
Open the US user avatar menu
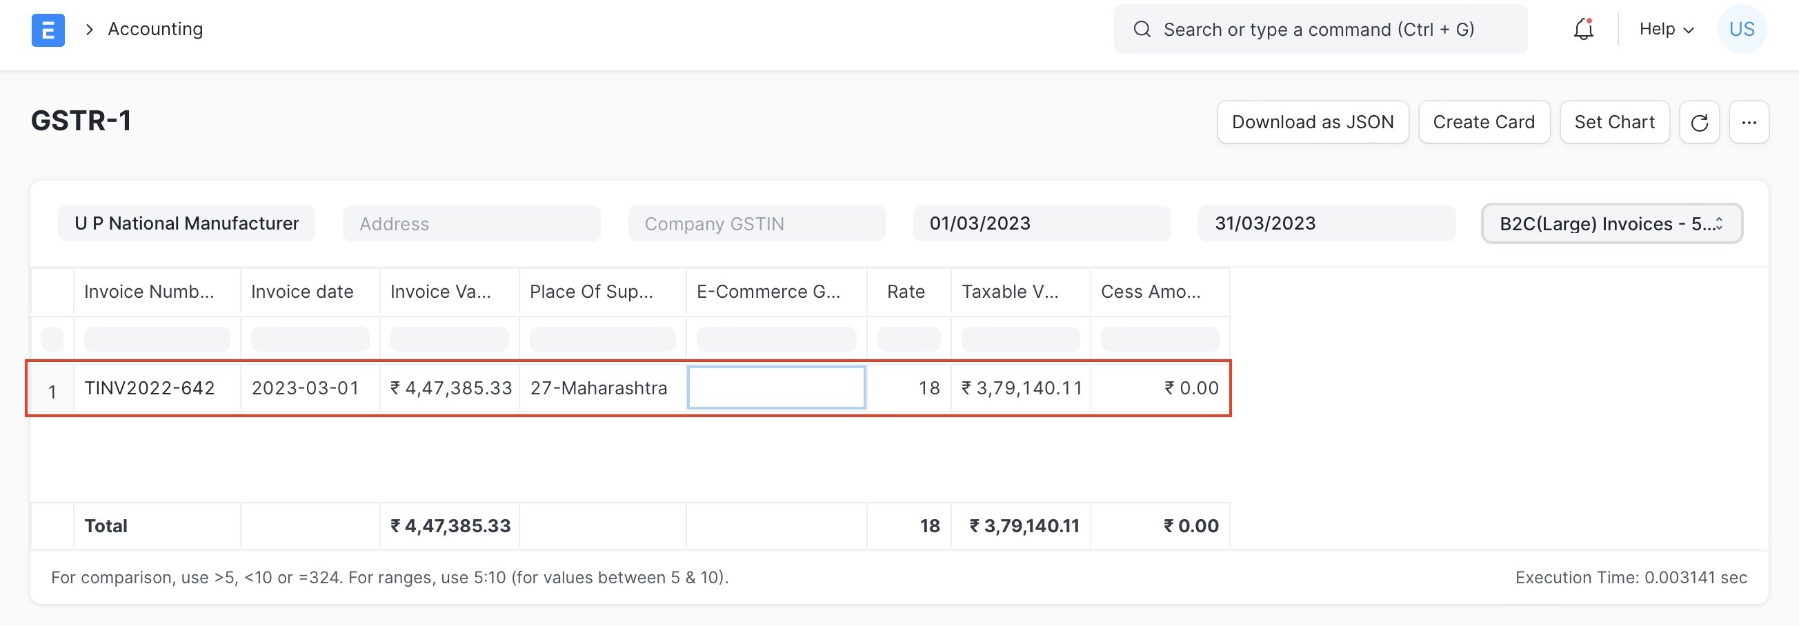(x=1741, y=30)
